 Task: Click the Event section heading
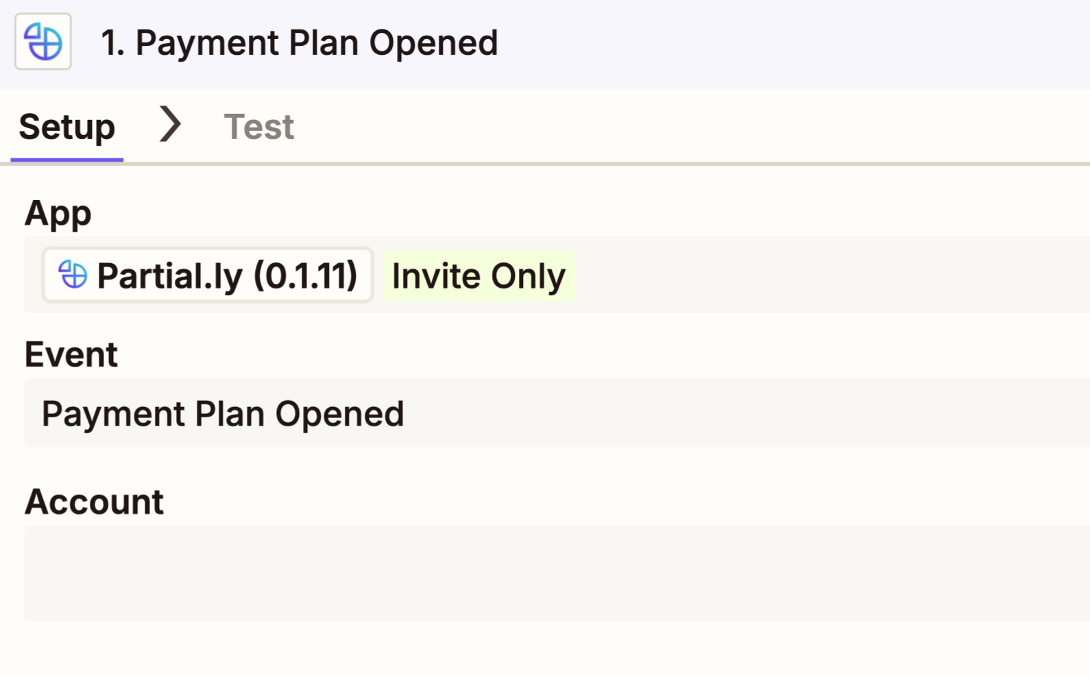71,354
